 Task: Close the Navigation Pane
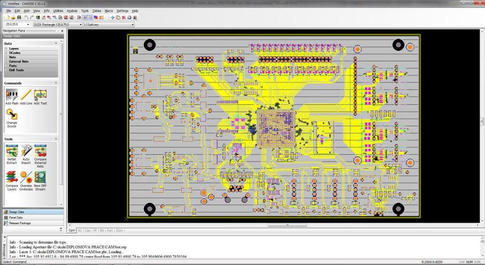coord(62,31)
